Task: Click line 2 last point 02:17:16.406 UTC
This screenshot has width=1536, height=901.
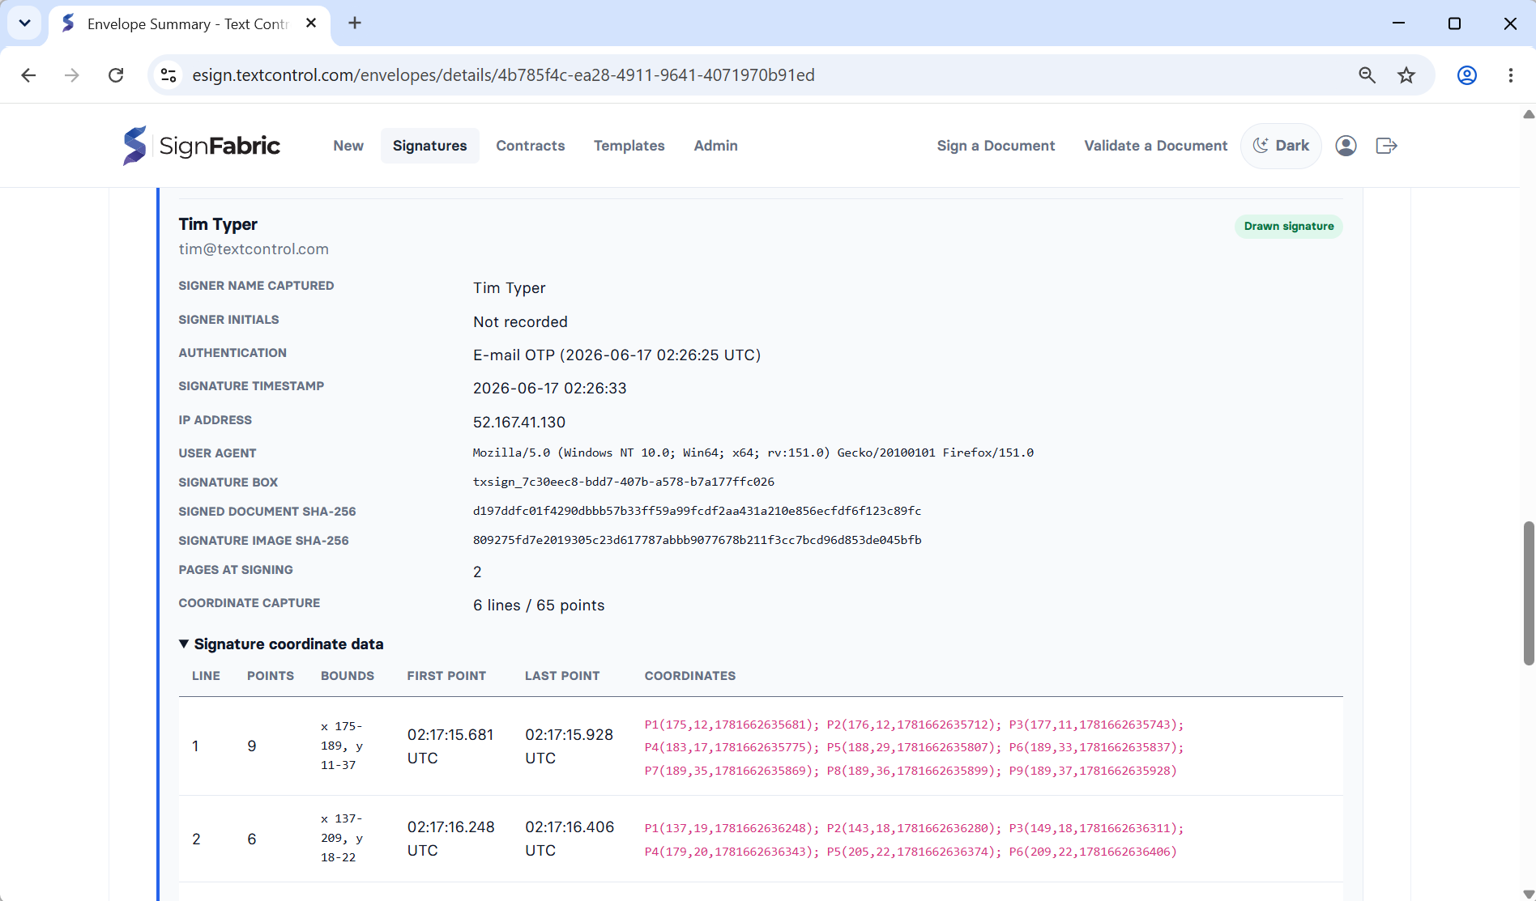Action: pos(570,839)
